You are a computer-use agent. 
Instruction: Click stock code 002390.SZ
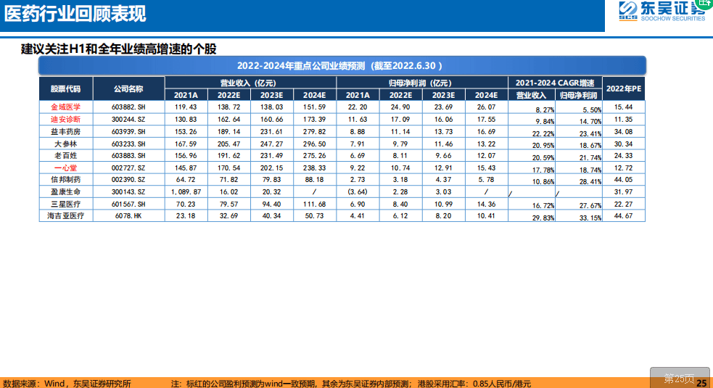coord(128,180)
